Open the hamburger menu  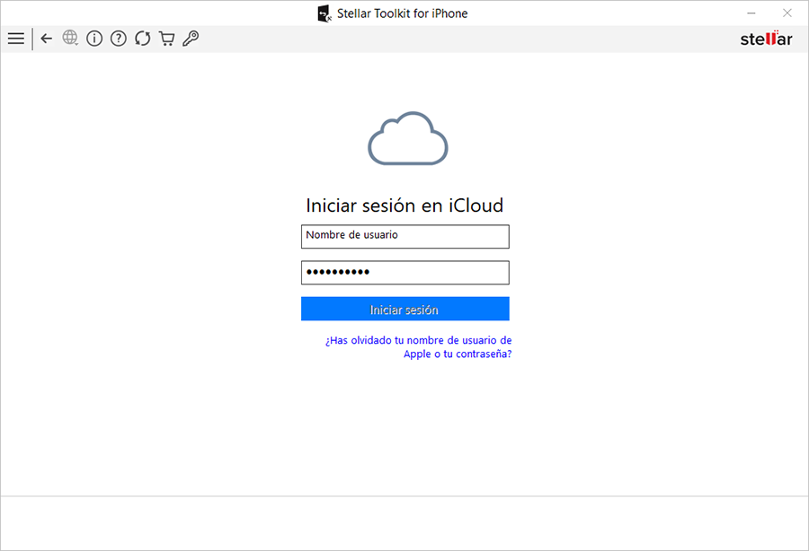(x=16, y=39)
